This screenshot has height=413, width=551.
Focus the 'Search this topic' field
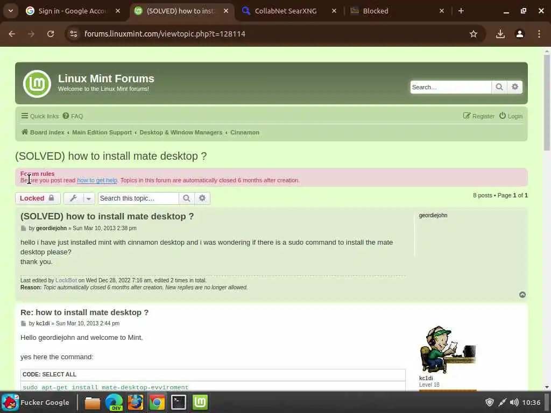tap(138, 198)
